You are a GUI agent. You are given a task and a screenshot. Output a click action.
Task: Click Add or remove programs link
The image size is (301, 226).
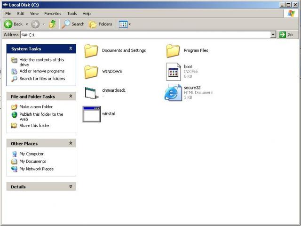pyautogui.click(x=42, y=71)
